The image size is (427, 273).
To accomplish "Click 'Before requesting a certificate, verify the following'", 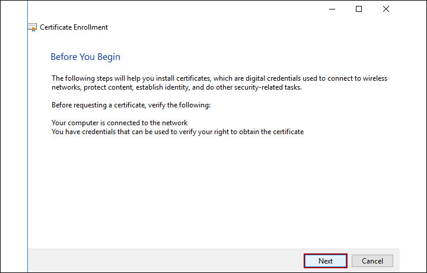I will pyautogui.click(x=131, y=105).
